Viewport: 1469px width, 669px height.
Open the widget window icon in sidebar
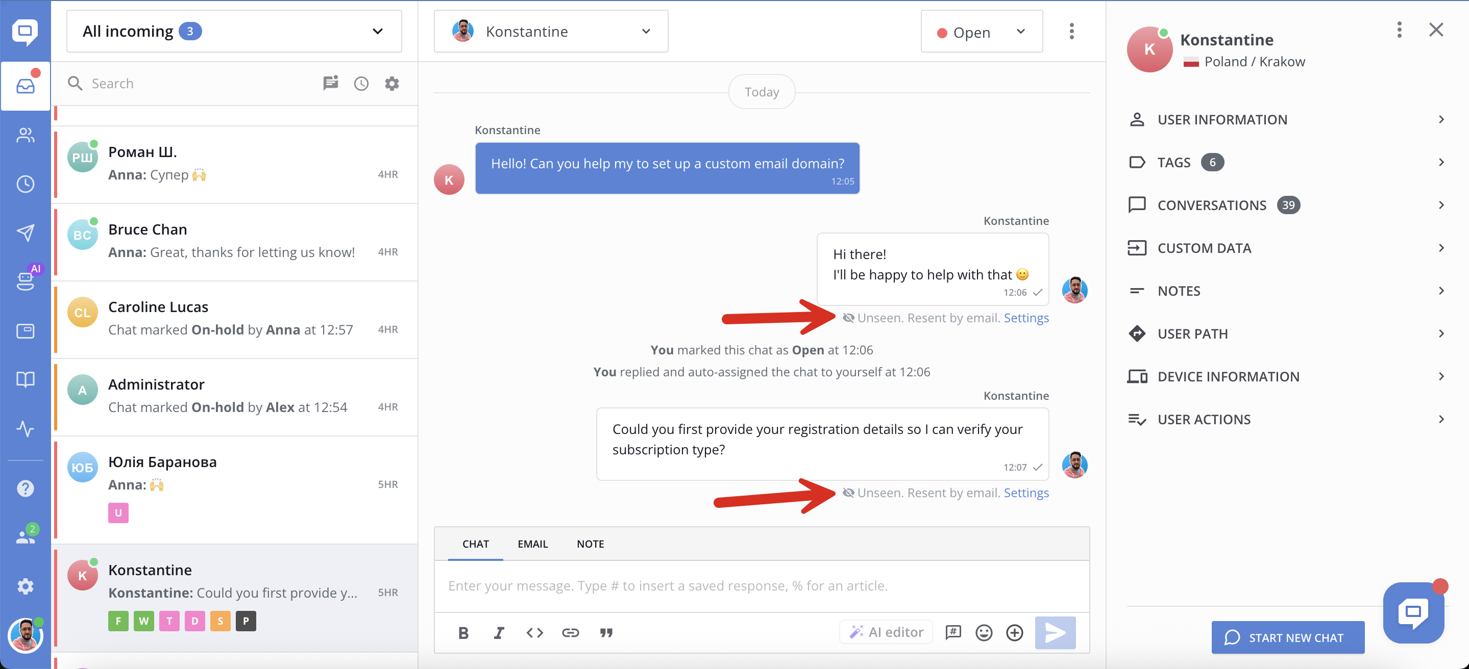click(26, 330)
